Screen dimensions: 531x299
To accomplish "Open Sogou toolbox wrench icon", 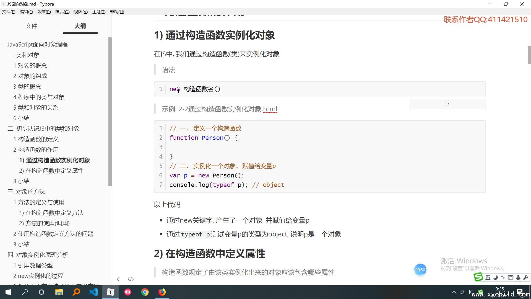I will pos(526,277).
